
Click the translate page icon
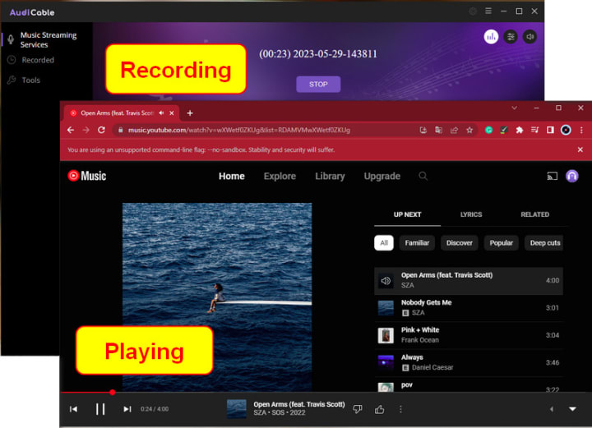[438, 130]
